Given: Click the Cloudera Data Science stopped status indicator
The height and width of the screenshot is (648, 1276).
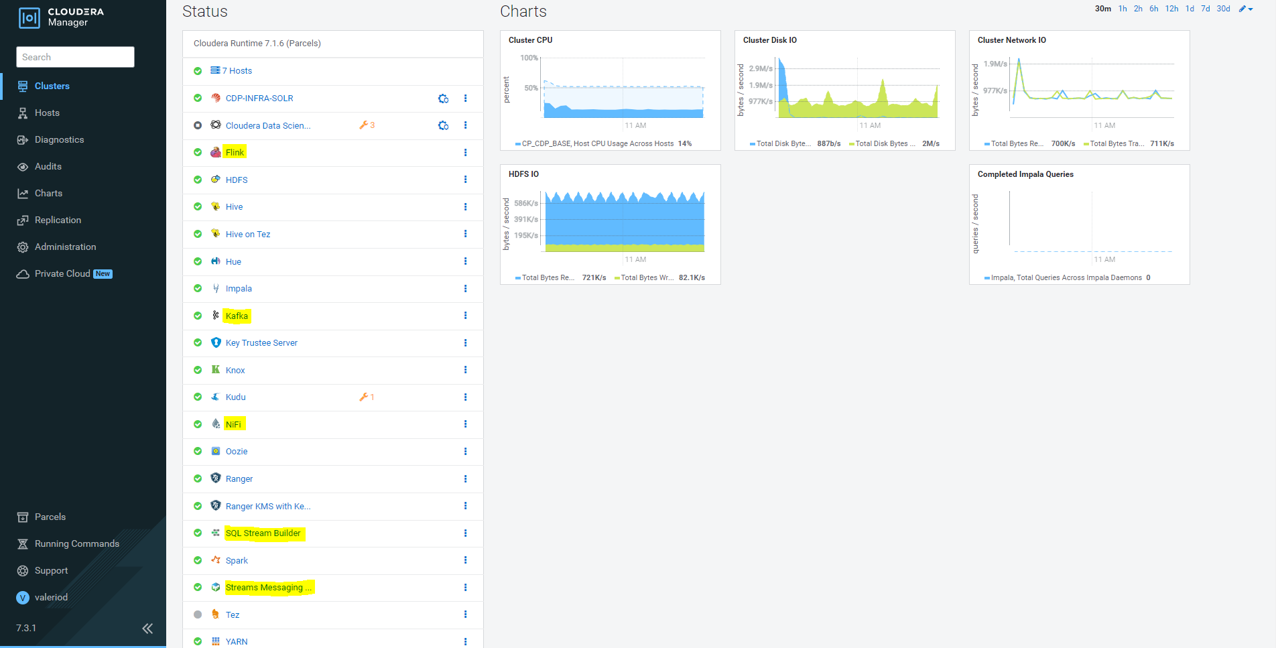Looking at the screenshot, I should (198, 125).
